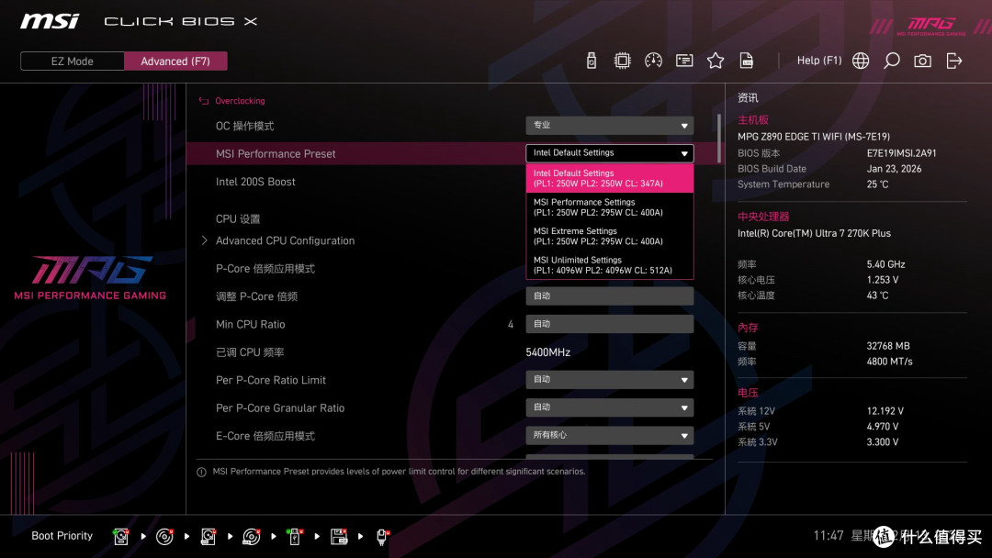This screenshot has height=558, width=992.
Task: Select the E-Core 倍频应用模式 label
Action: pos(265,435)
